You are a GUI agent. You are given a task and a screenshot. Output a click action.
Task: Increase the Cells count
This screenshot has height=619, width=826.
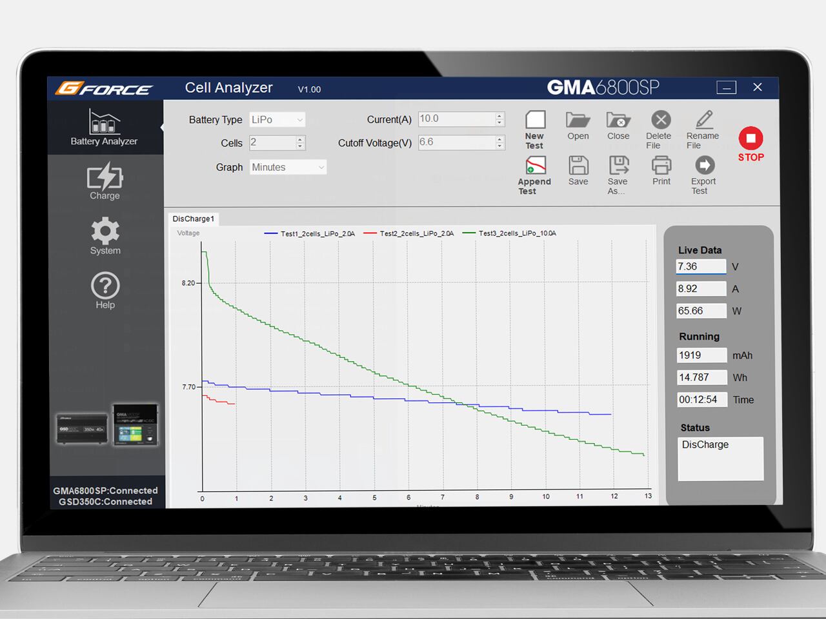click(x=300, y=139)
